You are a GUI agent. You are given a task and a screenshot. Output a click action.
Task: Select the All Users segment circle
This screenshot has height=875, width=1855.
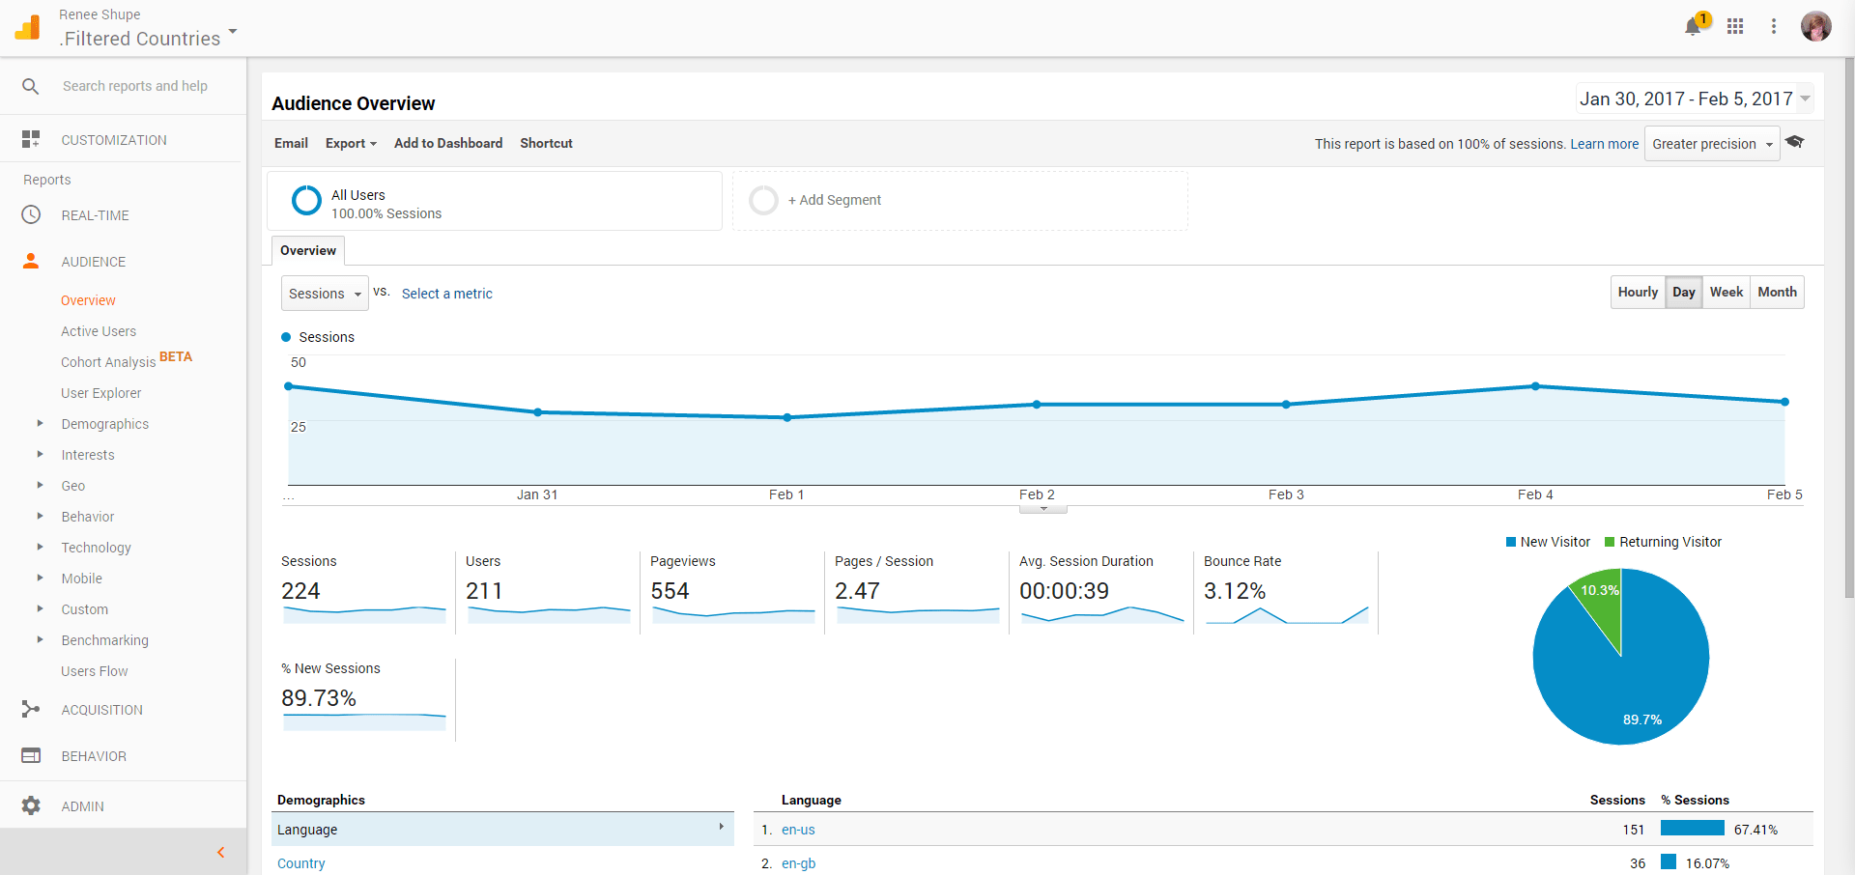[x=306, y=200]
